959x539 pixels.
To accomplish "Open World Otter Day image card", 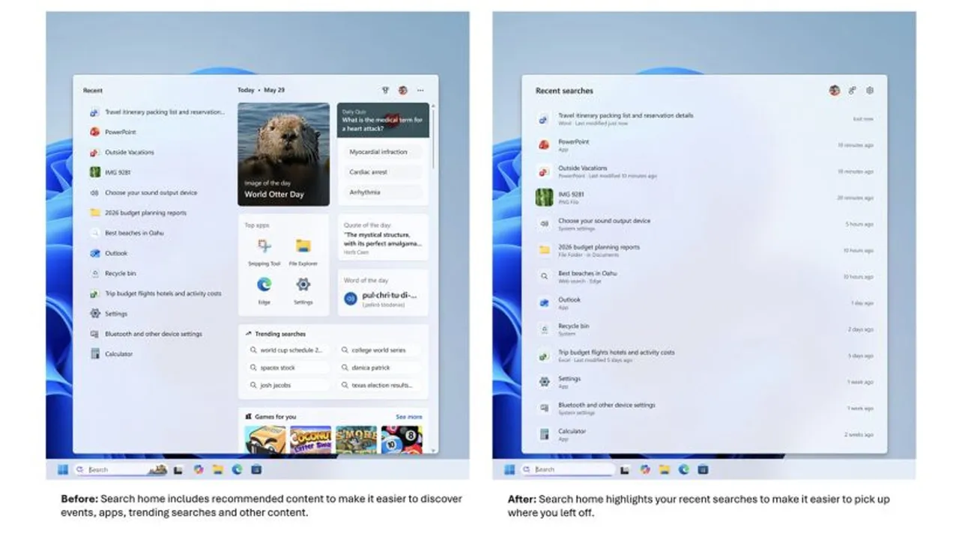I will pos(283,154).
